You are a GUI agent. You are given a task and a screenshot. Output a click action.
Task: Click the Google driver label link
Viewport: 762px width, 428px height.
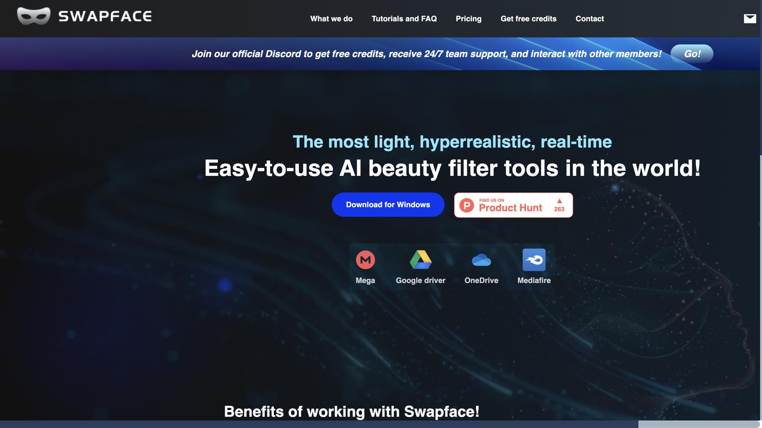[x=420, y=281]
